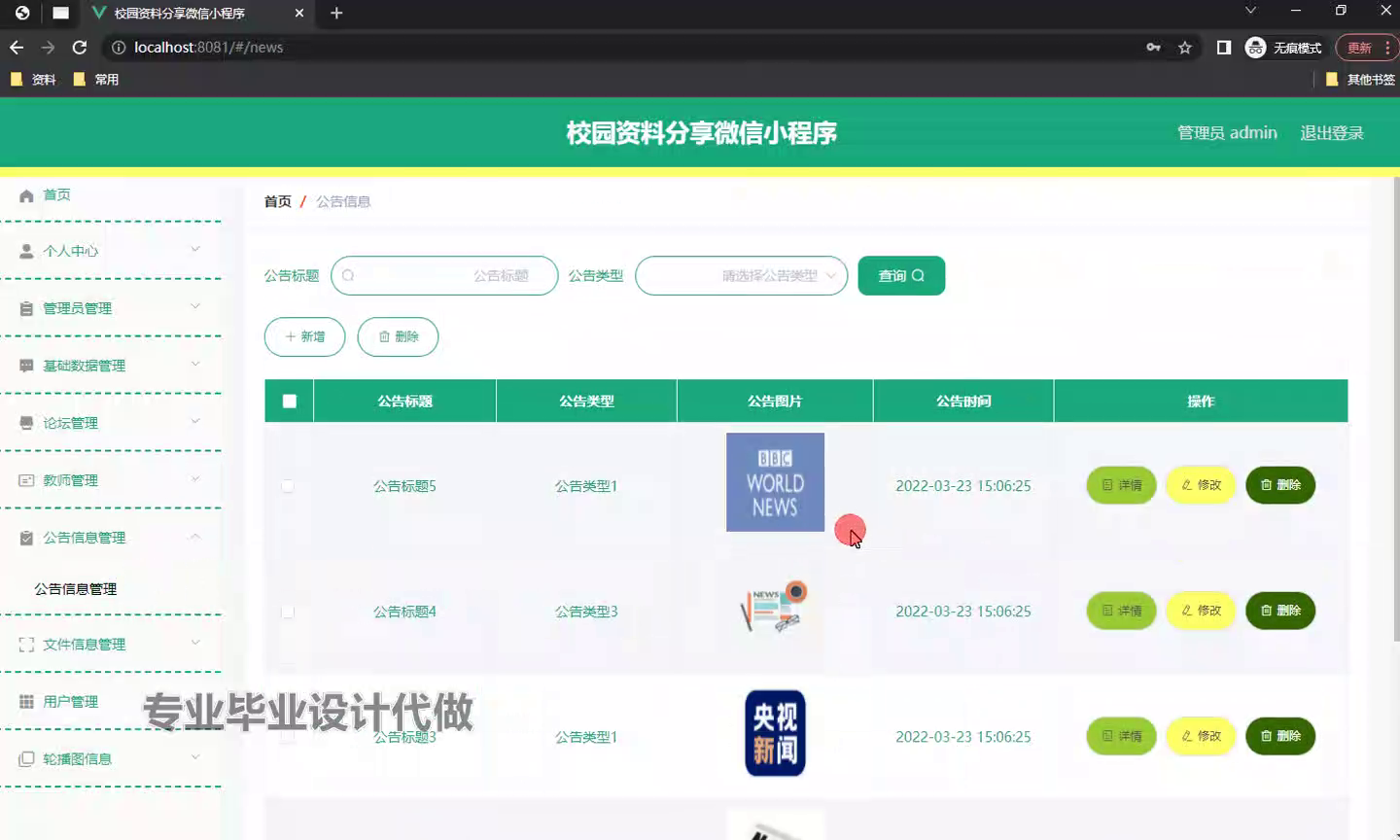
Task: Click the password key icon in address bar
Action: click(x=1153, y=48)
